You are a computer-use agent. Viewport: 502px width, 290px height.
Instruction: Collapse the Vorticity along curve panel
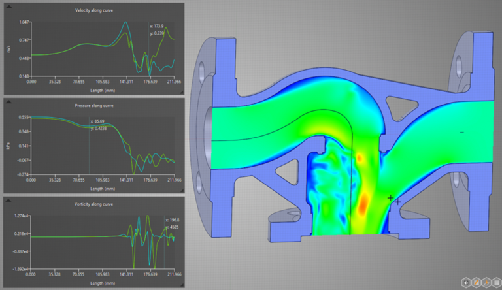tap(9, 201)
